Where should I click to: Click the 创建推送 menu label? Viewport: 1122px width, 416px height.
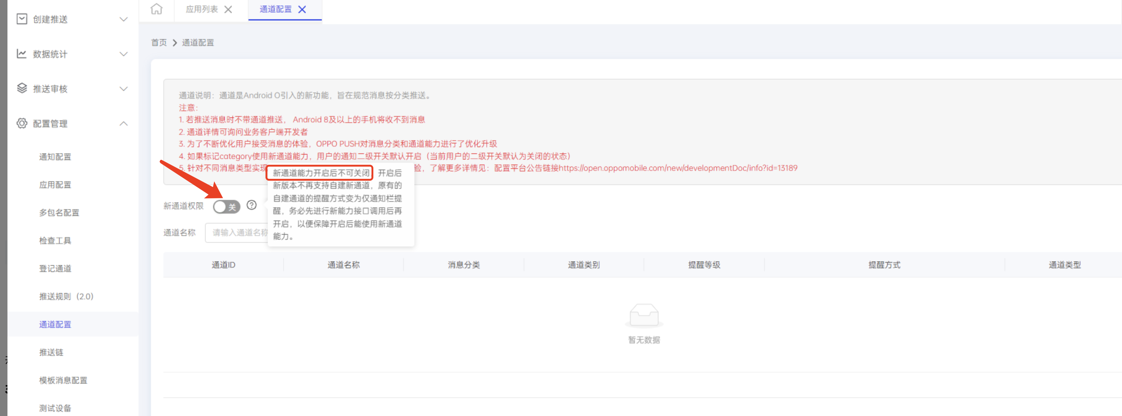tap(50, 19)
